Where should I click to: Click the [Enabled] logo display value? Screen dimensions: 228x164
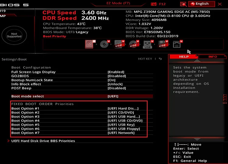(116, 72)
